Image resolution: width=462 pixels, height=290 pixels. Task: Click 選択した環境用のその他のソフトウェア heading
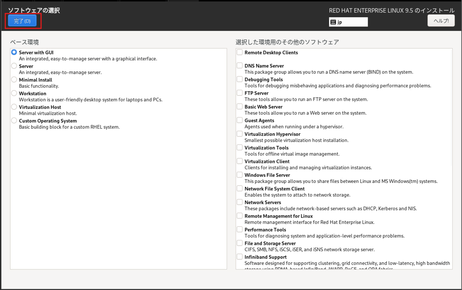point(287,42)
